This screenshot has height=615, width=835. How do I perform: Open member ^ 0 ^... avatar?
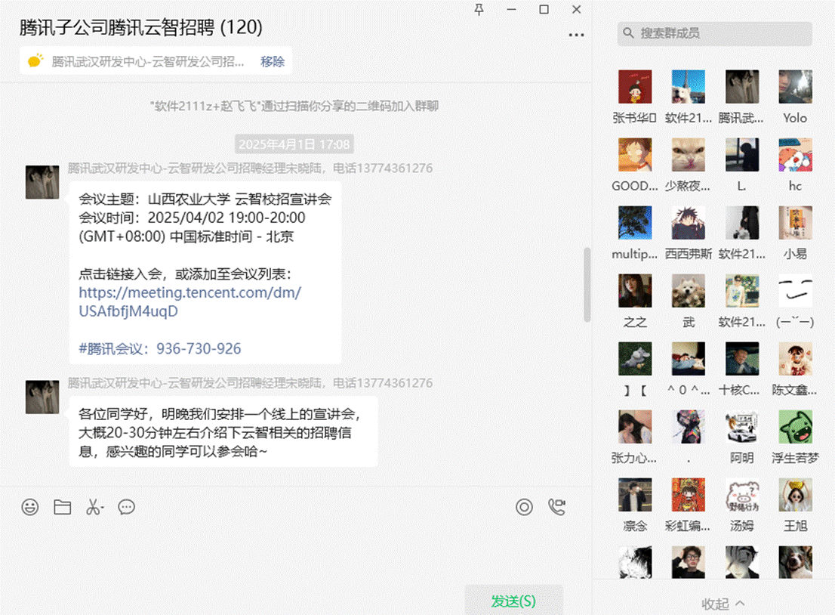click(688, 359)
